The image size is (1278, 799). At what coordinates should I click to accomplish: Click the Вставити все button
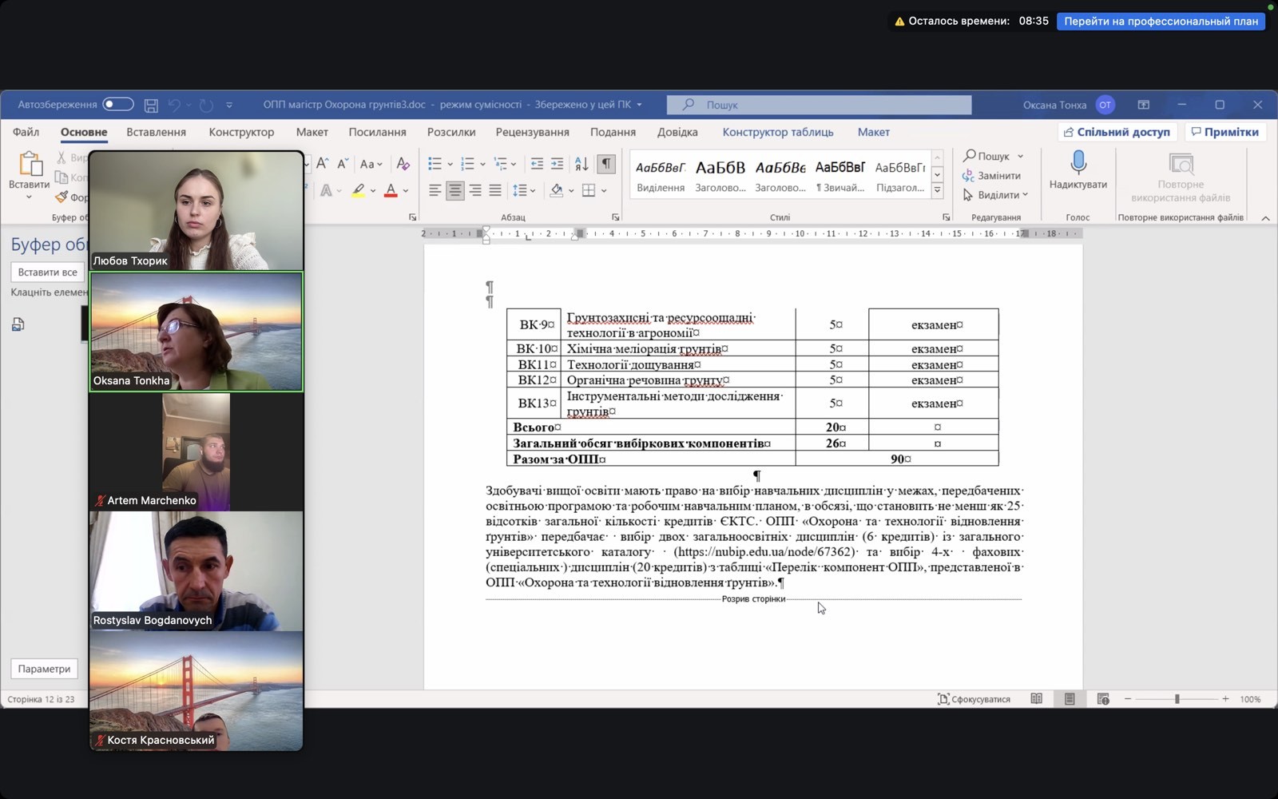(48, 272)
